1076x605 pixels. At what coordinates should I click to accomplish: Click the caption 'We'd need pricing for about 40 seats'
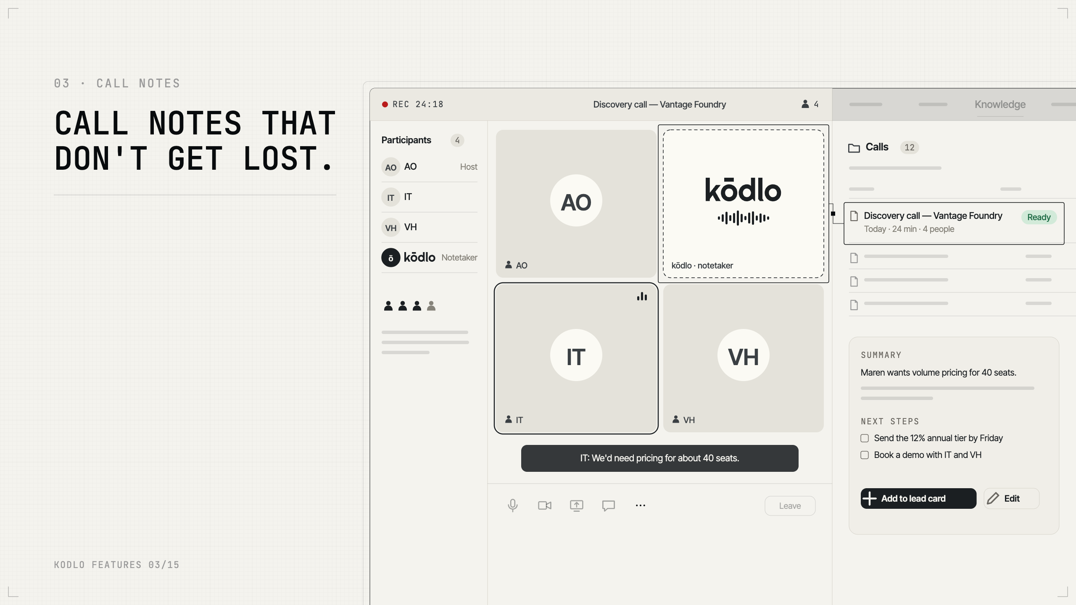tap(659, 458)
